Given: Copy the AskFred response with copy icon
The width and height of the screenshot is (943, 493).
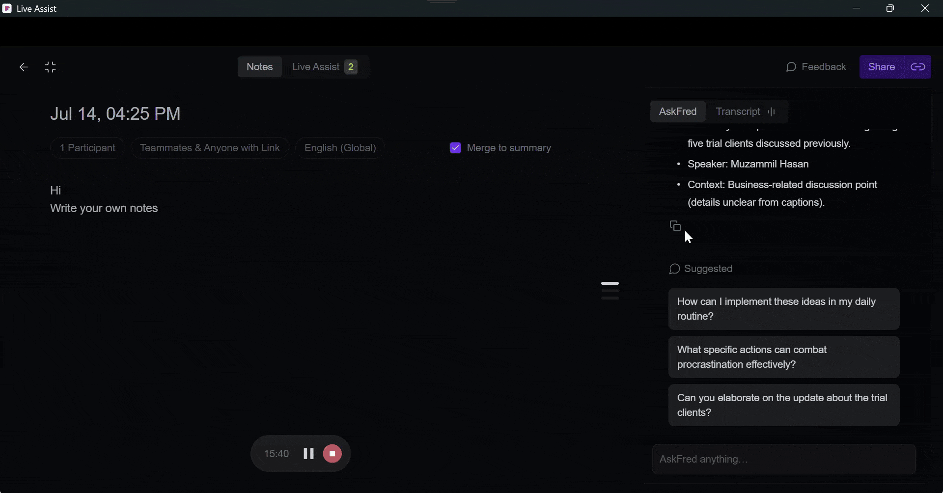Looking at the screenshot, I should click(675, 226).
